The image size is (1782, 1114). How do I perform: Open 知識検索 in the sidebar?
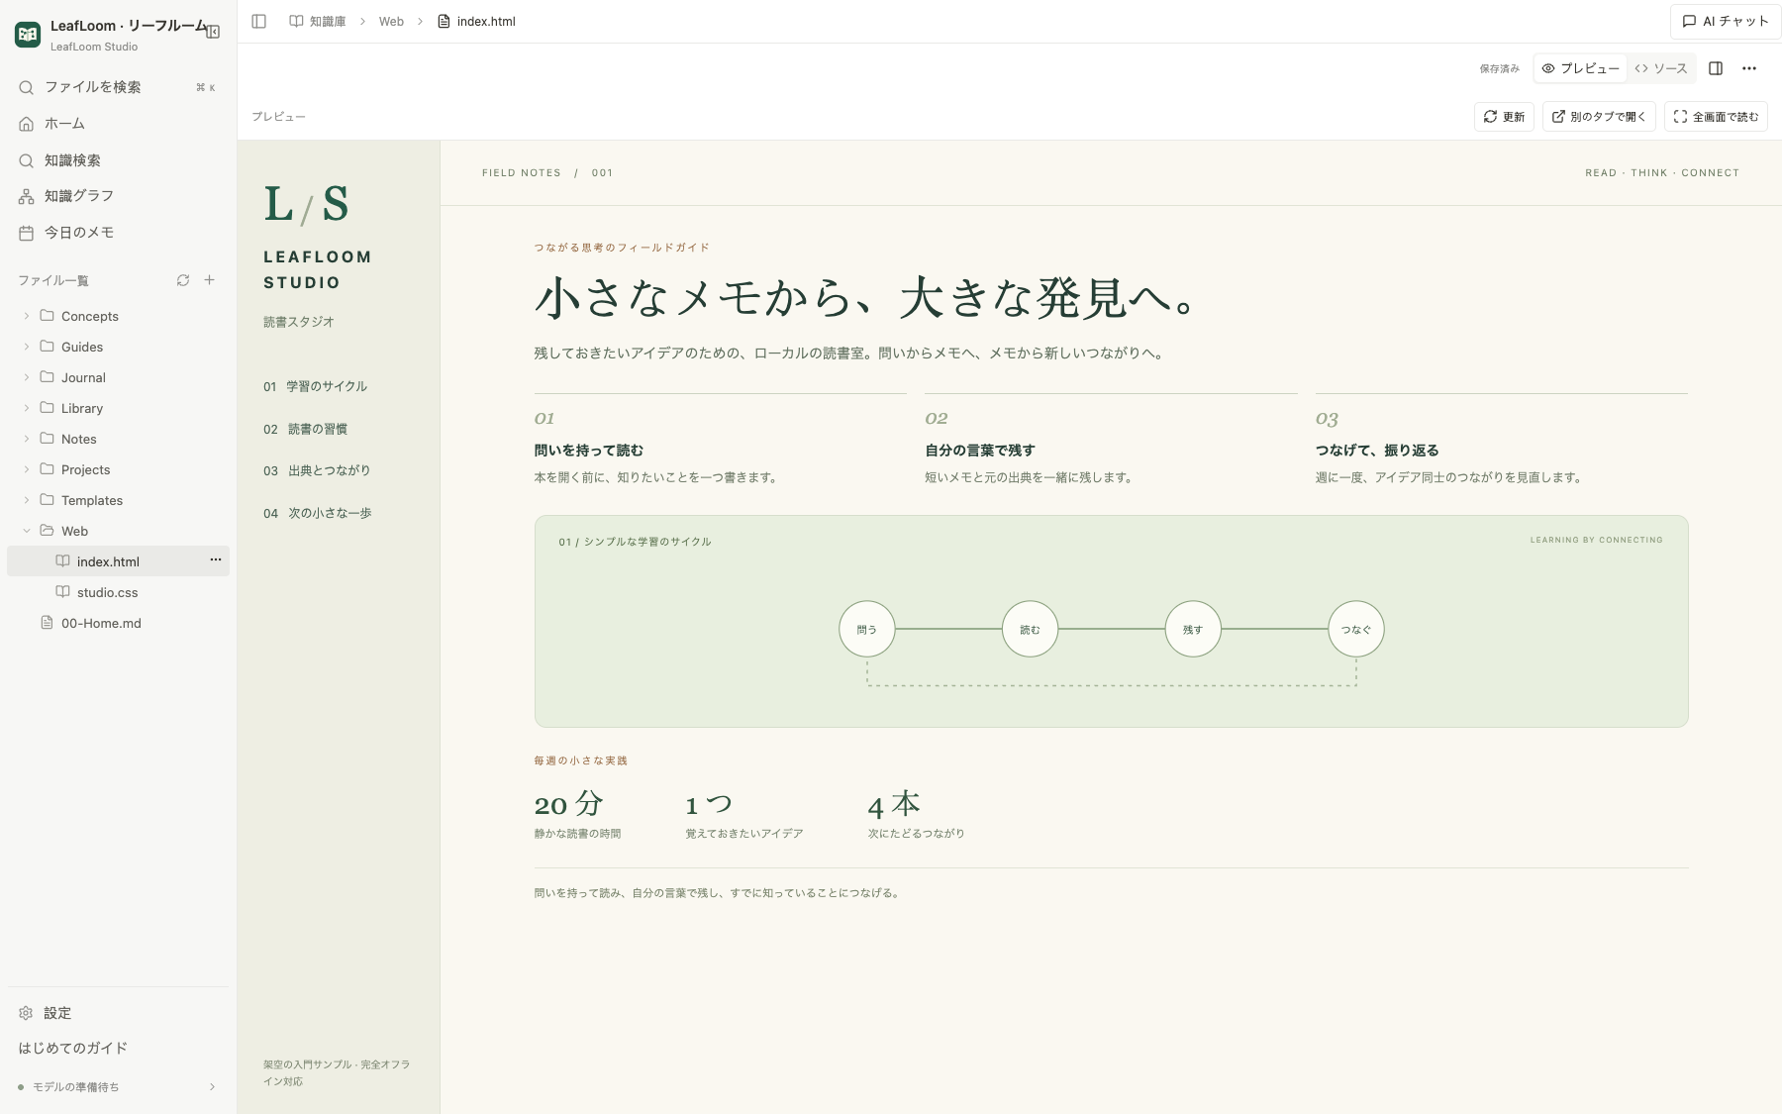(x=119, y=160)
